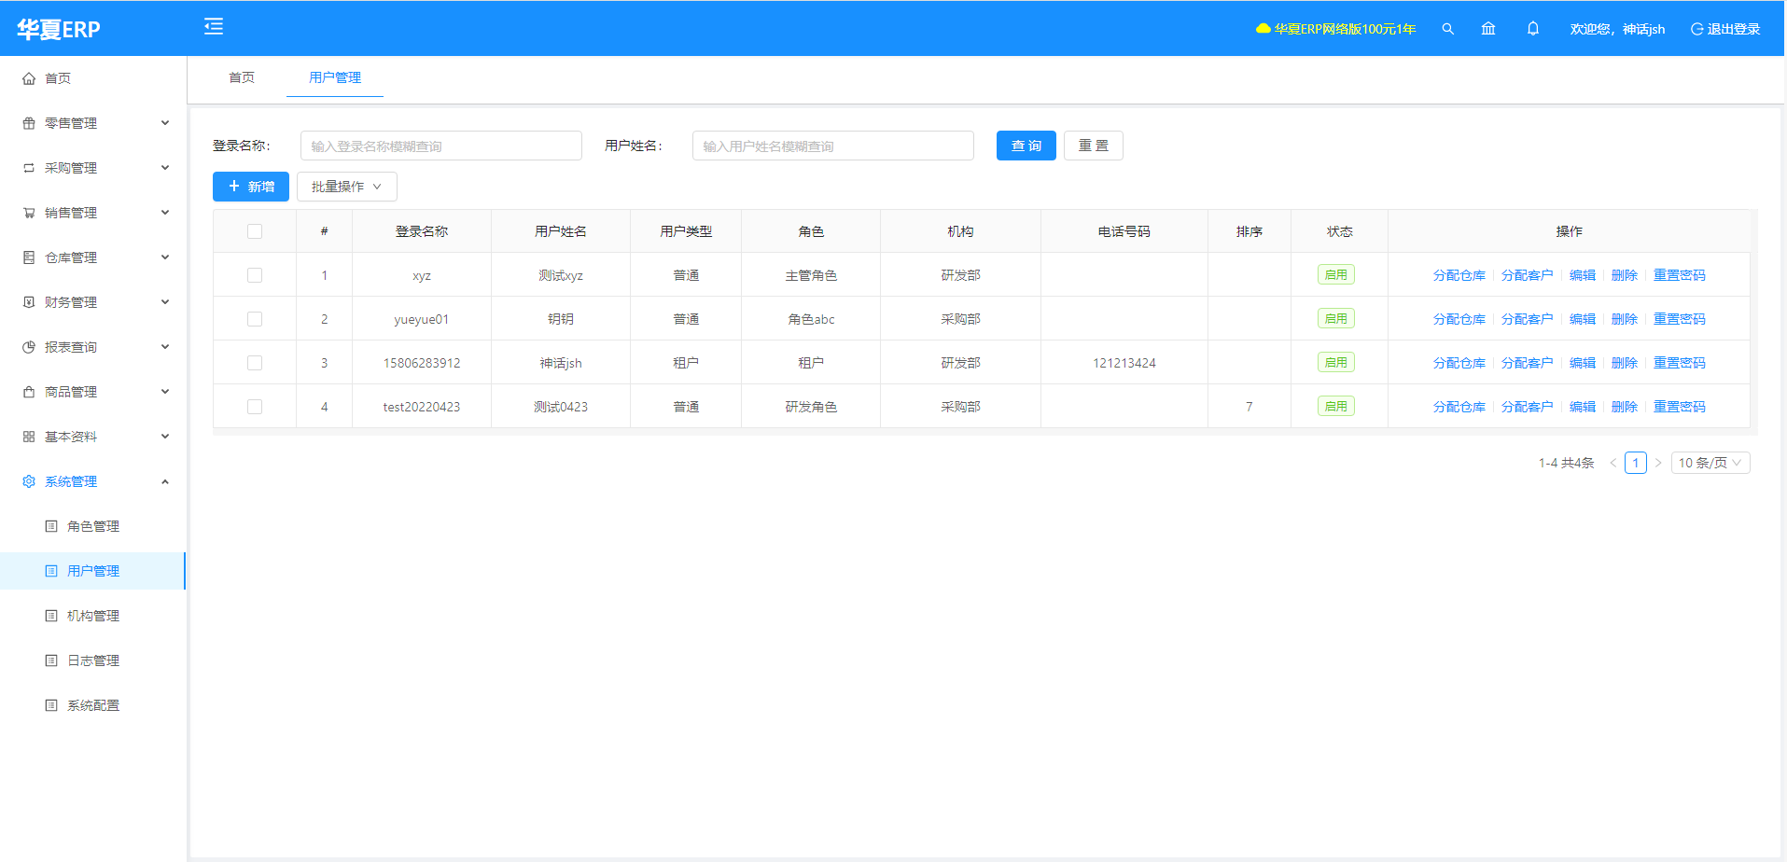Click the logout icon next to 退出登录

coord(1697,29)
